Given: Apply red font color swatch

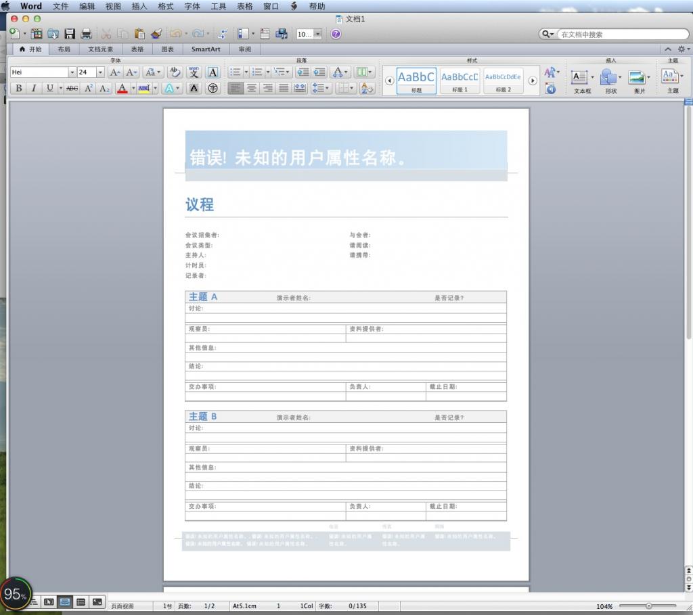Looking at the screenshot, I should pyautogui.click(x=122, y=89).
